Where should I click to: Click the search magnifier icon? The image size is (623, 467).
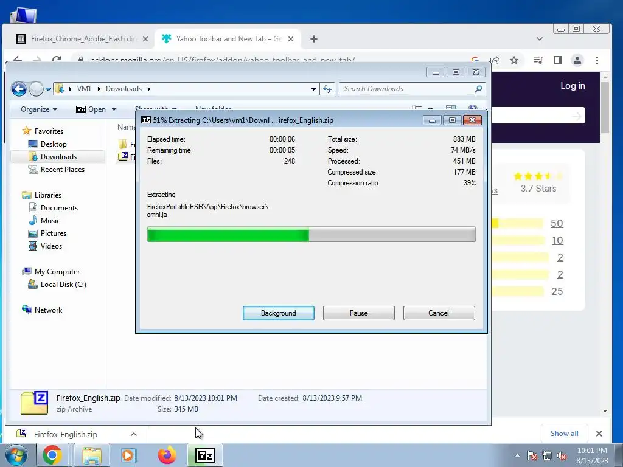point(478,89)
